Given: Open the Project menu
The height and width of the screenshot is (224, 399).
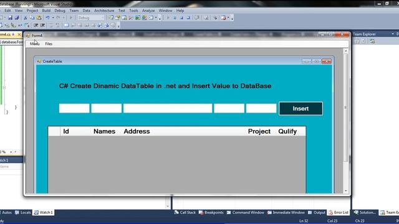Looking at the screenshot, I should (x=32, y=11).
